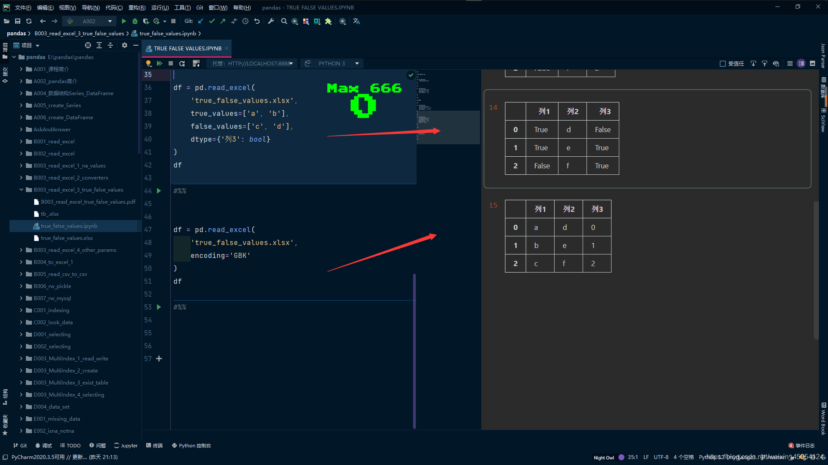Click the Git update project arrow
The image size is (828, 465).
tap(201, 21)
